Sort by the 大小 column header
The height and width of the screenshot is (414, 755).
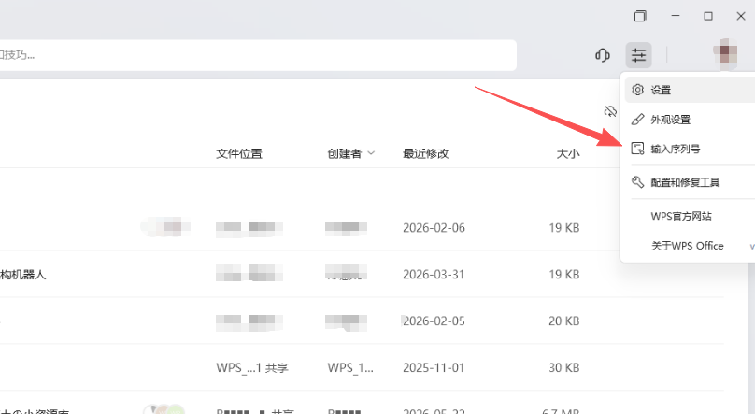[x=568, y=153]
